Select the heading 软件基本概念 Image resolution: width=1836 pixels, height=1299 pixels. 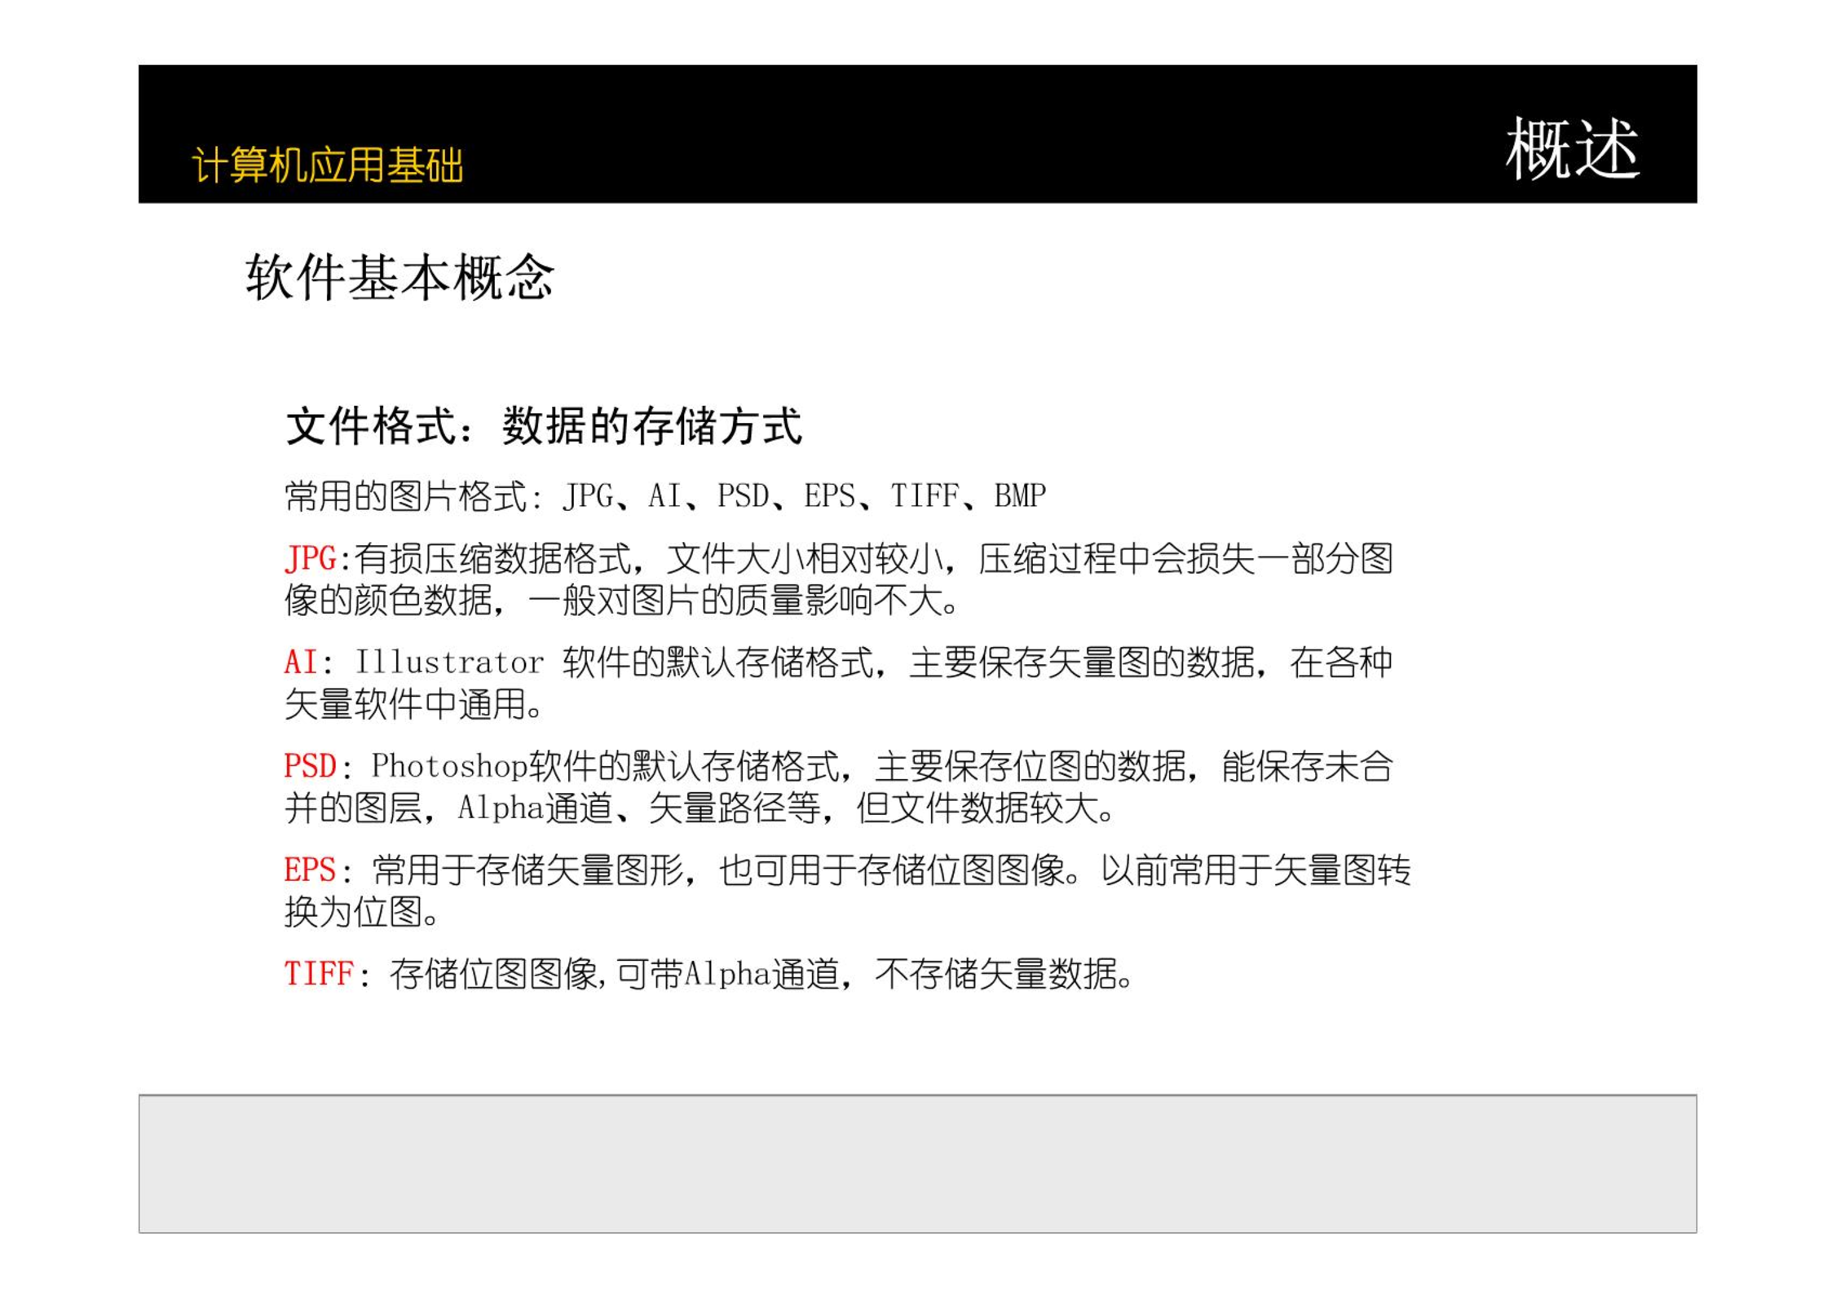[x=399, y=277]
